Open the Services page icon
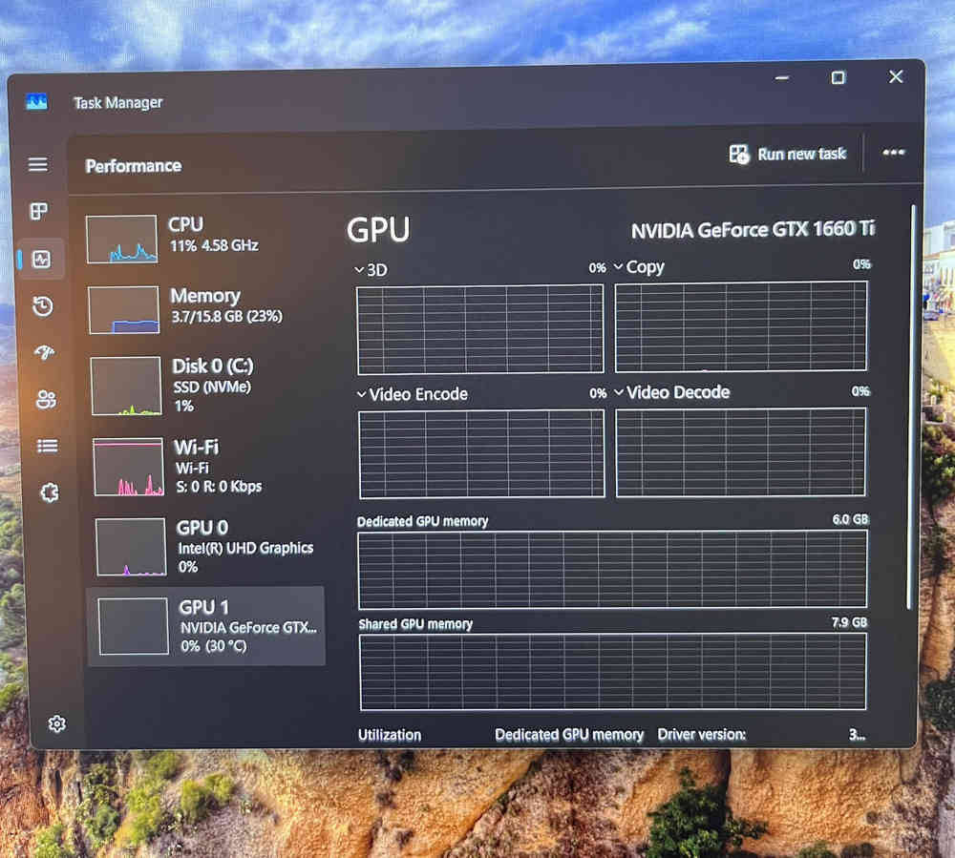 pyautogui.click(x=50, y=492)
